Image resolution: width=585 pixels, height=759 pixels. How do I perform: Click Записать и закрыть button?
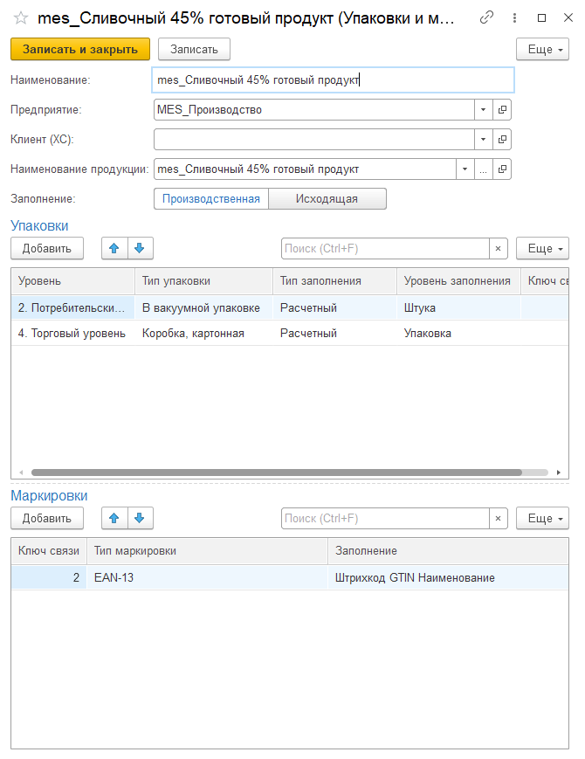point(80,50)
